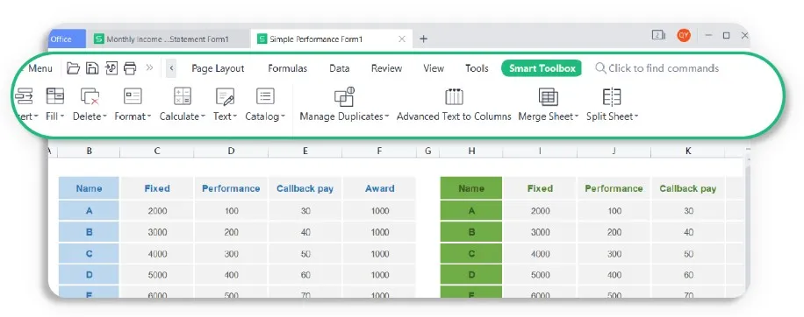804x317 pixels.
Task: Click the blue Name header cell
Action: point(89,188)
